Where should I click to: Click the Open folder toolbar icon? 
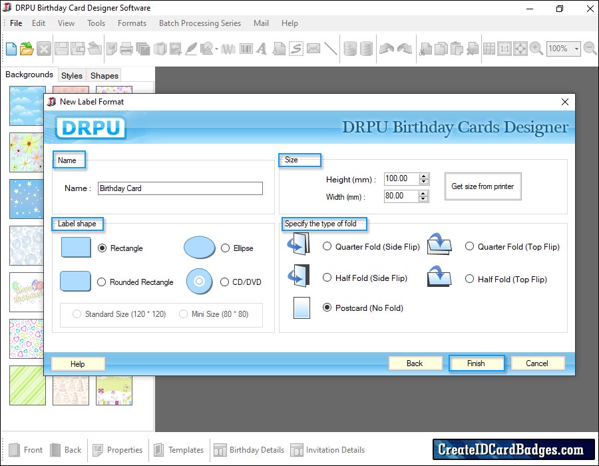[27, 49]
